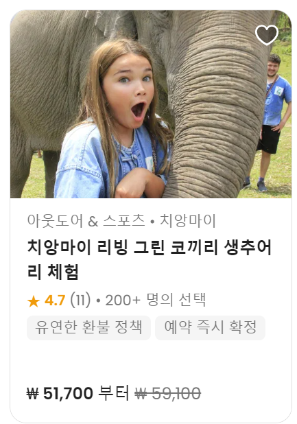Screen dimensions: 297x424
Task: Click the 200+ 명의 선택 text
Action: tap(156, 300)
